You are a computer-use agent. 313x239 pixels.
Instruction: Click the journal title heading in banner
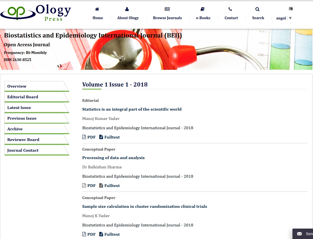point(93,36)
